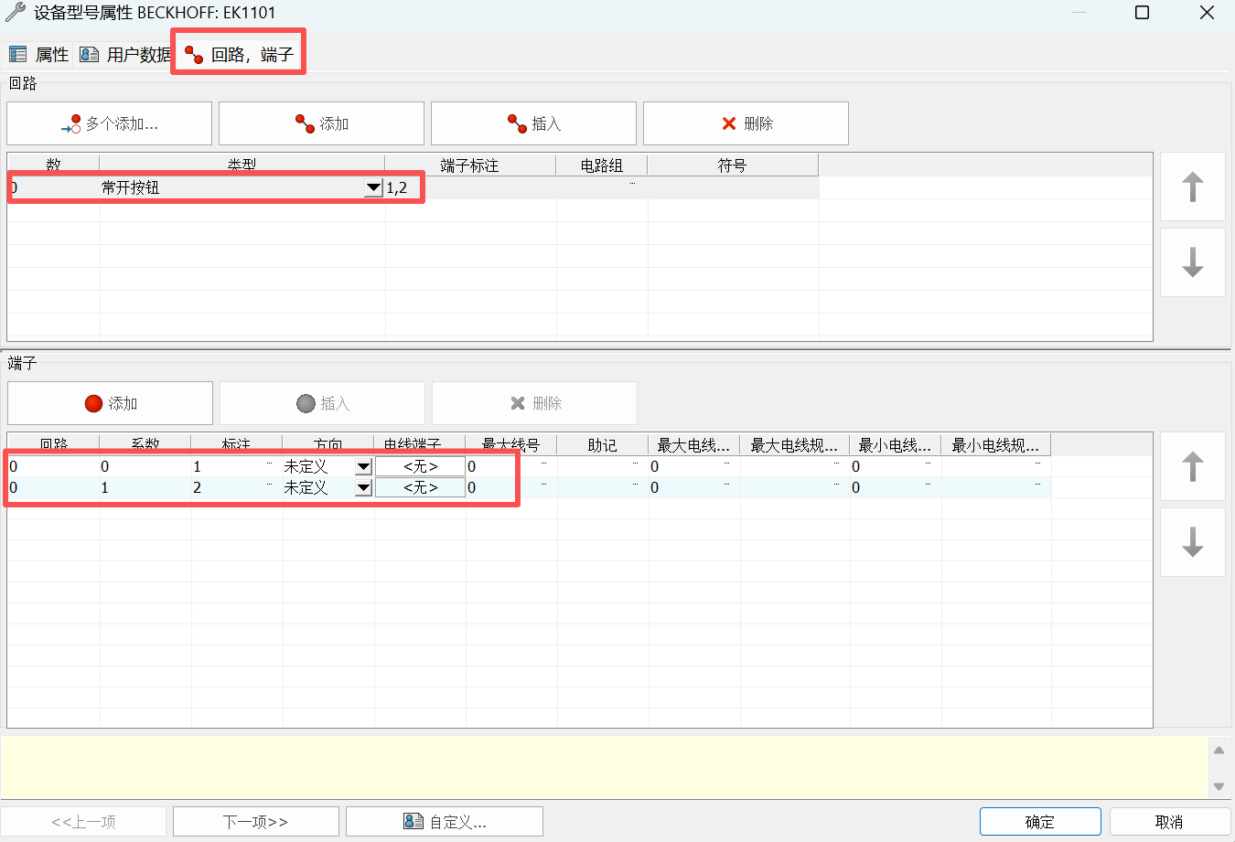
Task: Click the 删除 button with red X
Action: tap(746, 123)
